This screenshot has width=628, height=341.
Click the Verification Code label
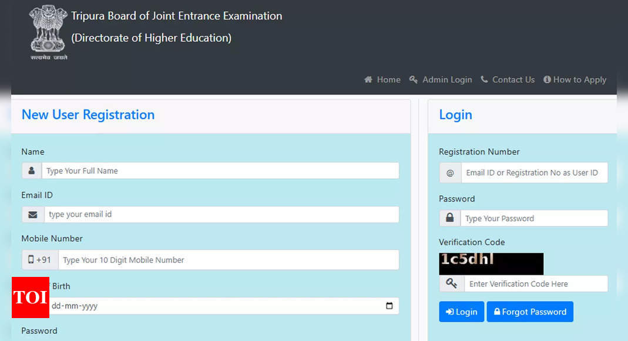coord(472,242)
